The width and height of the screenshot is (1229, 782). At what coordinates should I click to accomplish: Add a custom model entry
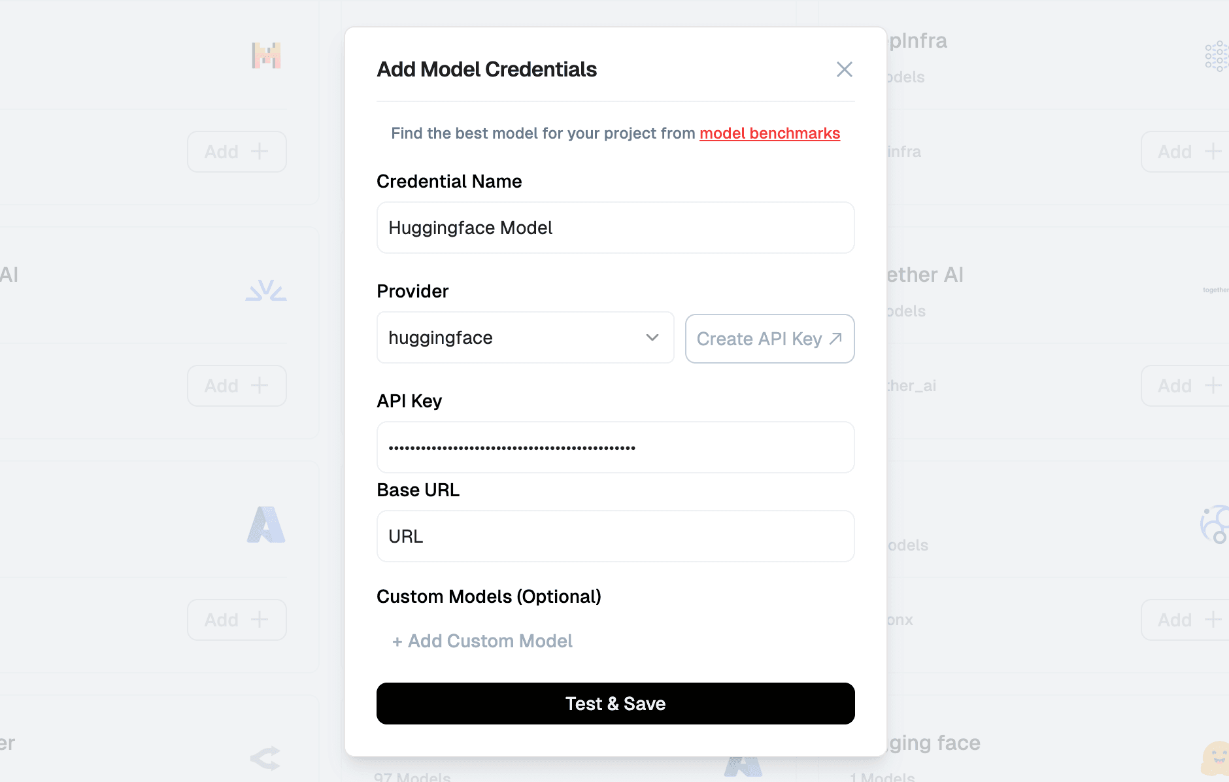click(482, 641)
